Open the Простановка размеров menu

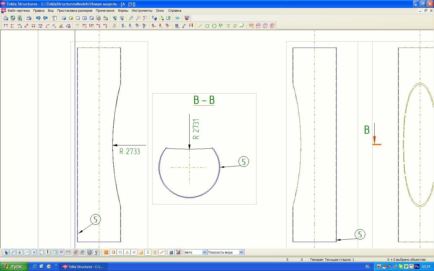pos(74,11)
